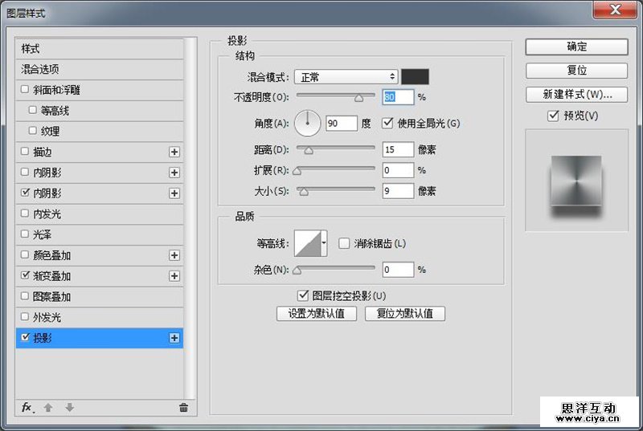Toggle the 预览 checkbox
Image resolution: width=643 pixels, height=431 pixels.
553,116
